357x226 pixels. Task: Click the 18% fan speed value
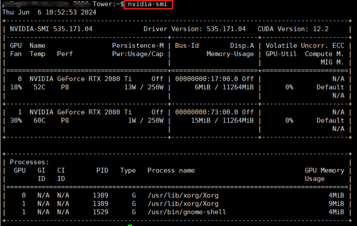point(16,87)
